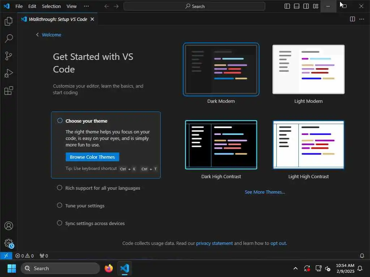Go forward using the navigation arrow
Screen dimensions: 370x277
(116, 6)
